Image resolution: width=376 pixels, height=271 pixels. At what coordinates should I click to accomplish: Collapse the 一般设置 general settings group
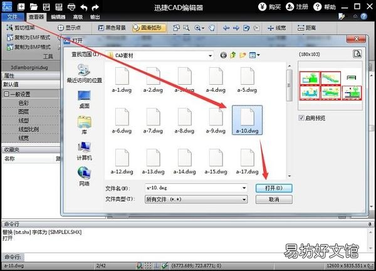pos(6,94)
